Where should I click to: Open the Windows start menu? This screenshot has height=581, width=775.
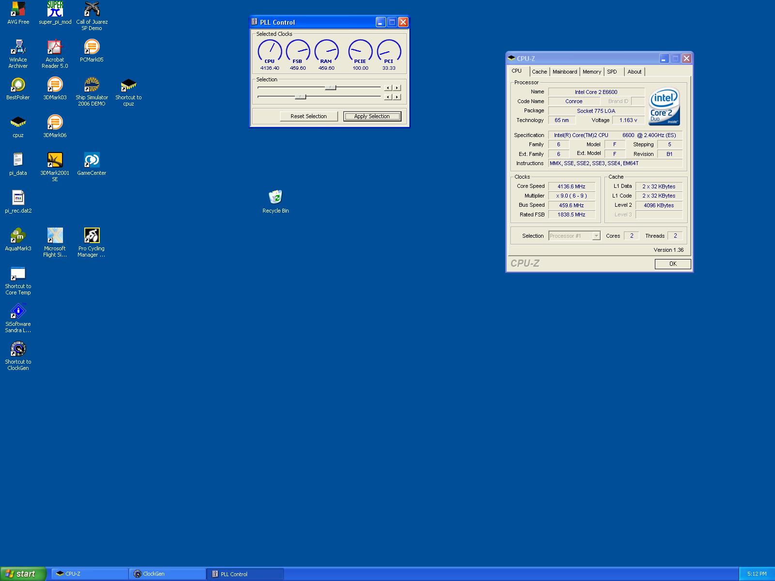(23, 574)
